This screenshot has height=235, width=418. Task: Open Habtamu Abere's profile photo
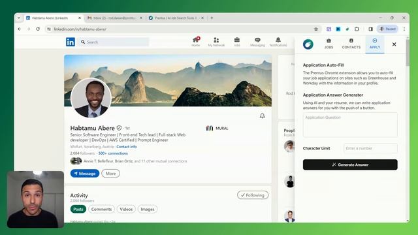(91, 98)
